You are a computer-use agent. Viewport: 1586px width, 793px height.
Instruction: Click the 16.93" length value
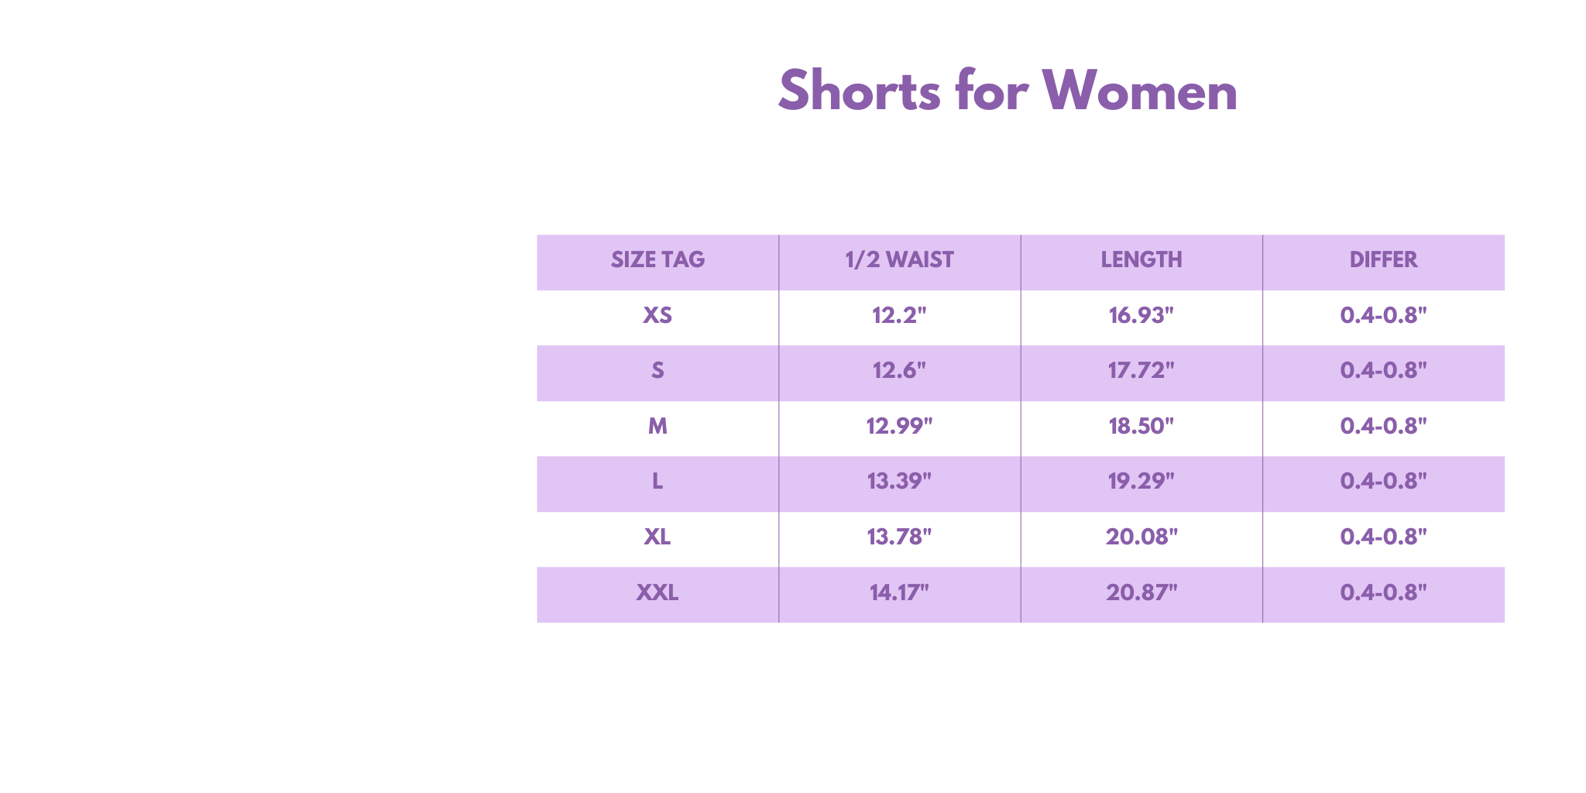point(1141,315)
